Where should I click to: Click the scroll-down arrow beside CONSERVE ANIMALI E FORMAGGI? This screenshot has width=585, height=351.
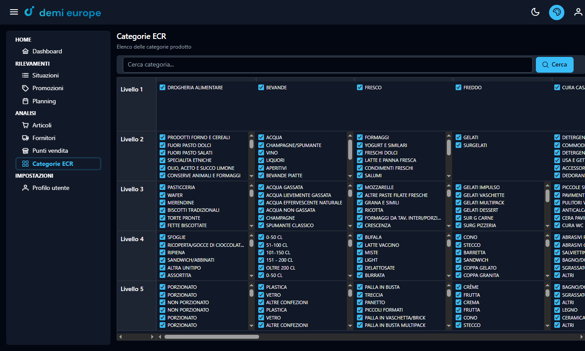click(x=251, y=176)
